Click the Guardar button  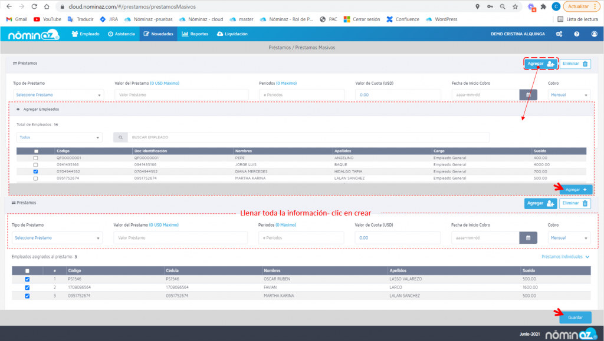coord(575,317)
